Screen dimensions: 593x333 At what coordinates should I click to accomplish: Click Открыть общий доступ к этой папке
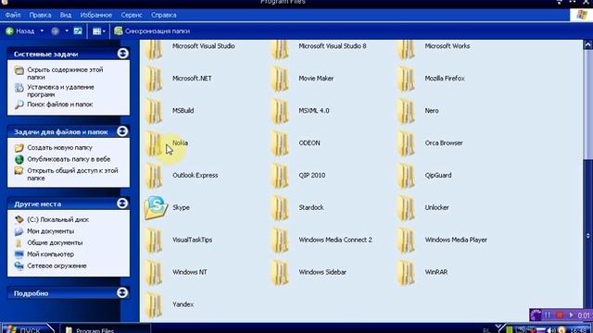point(72,175)
